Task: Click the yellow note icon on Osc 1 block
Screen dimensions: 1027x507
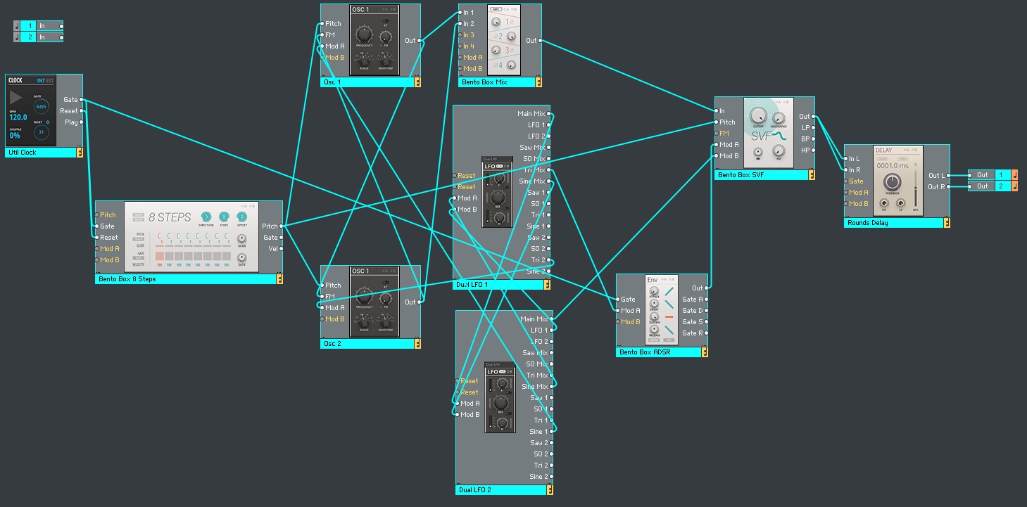Action: [417, 82]
